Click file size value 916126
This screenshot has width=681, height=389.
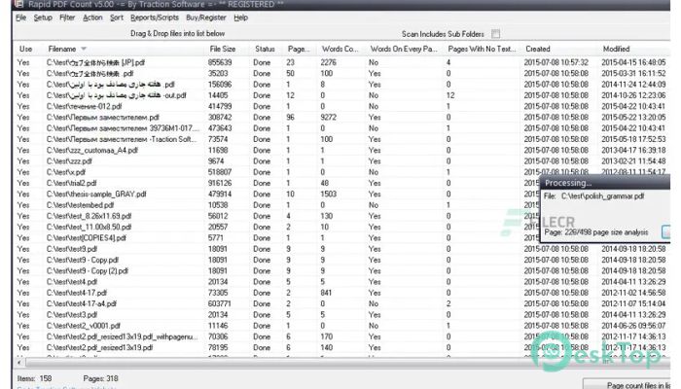click(220, 183)
